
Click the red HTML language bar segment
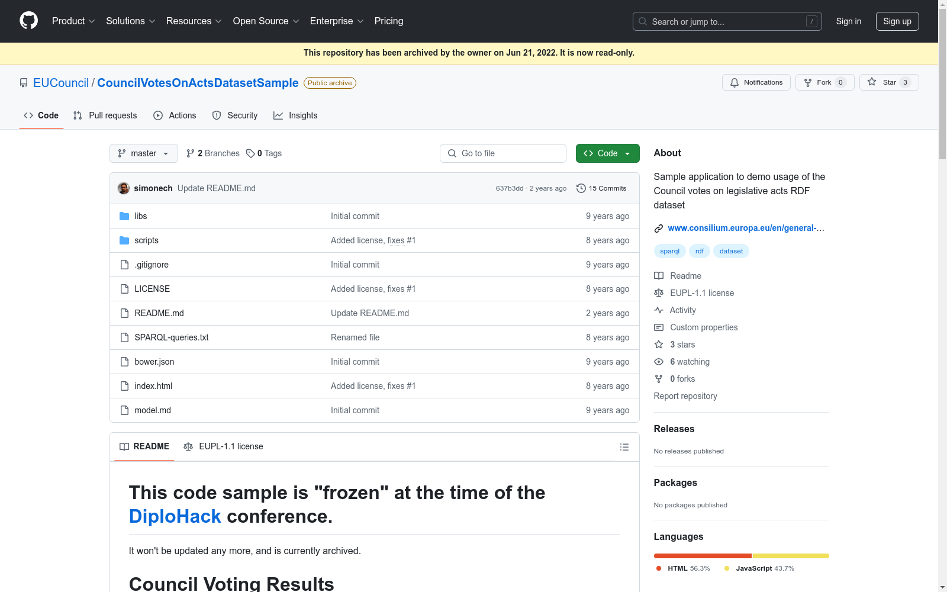click(x=703, y=556)
